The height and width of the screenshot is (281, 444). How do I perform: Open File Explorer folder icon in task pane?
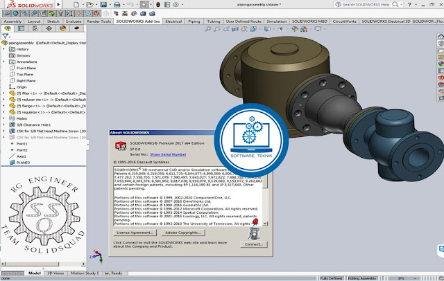click(x=441, y=51)
